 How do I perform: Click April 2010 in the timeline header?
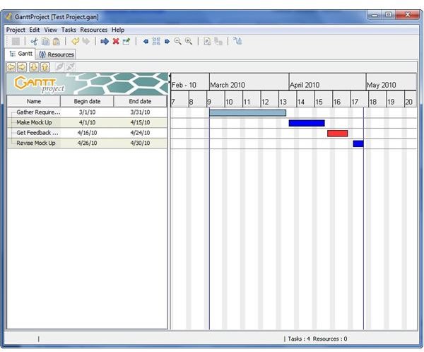point(305,85)
